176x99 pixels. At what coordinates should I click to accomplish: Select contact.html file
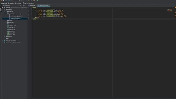[12, 26]
